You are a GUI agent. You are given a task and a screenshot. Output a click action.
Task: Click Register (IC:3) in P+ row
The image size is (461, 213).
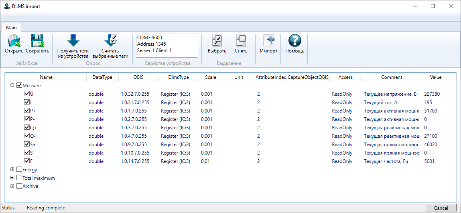point(175,111)
